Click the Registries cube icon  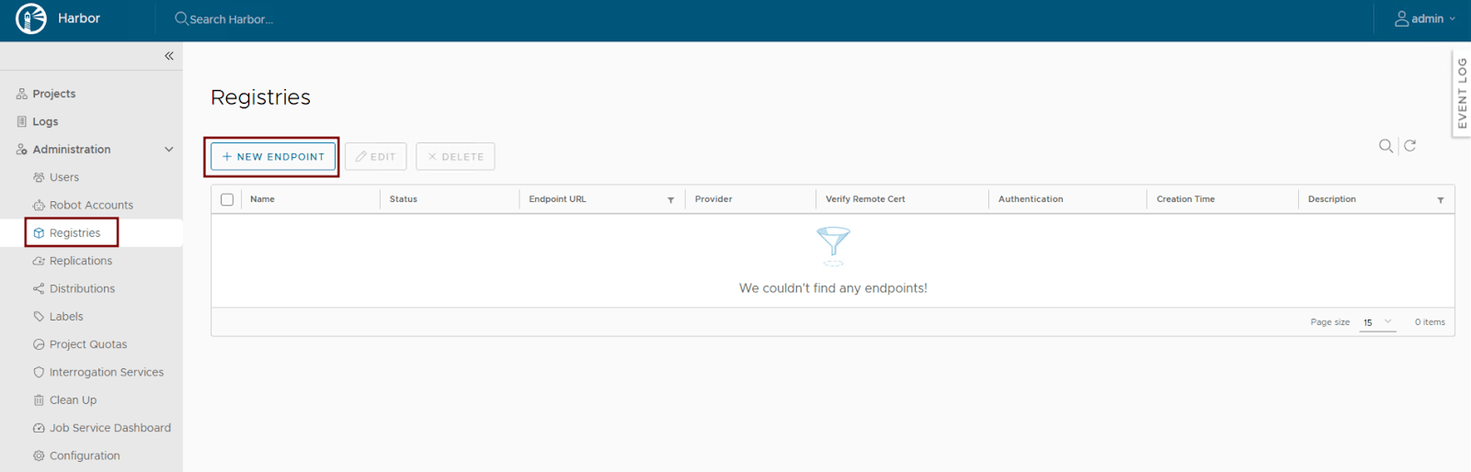[x=39, y=233]
